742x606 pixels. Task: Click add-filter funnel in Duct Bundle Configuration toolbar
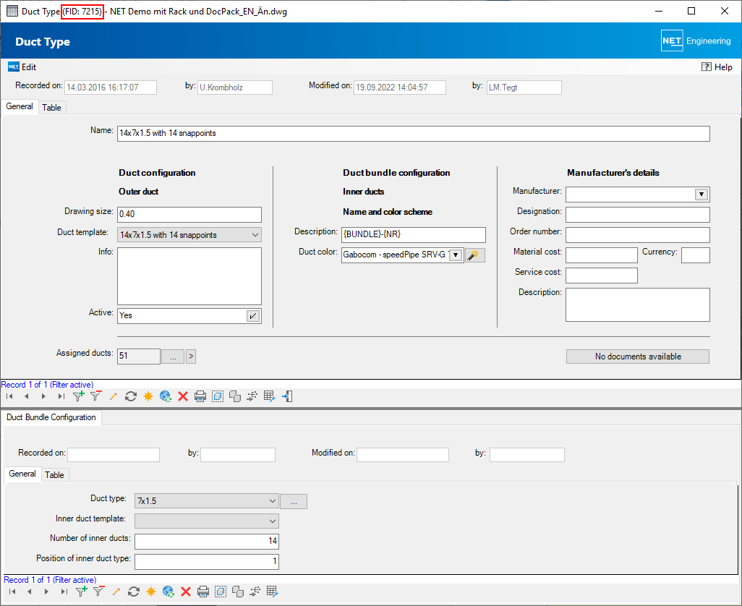(x=82, y=591)
